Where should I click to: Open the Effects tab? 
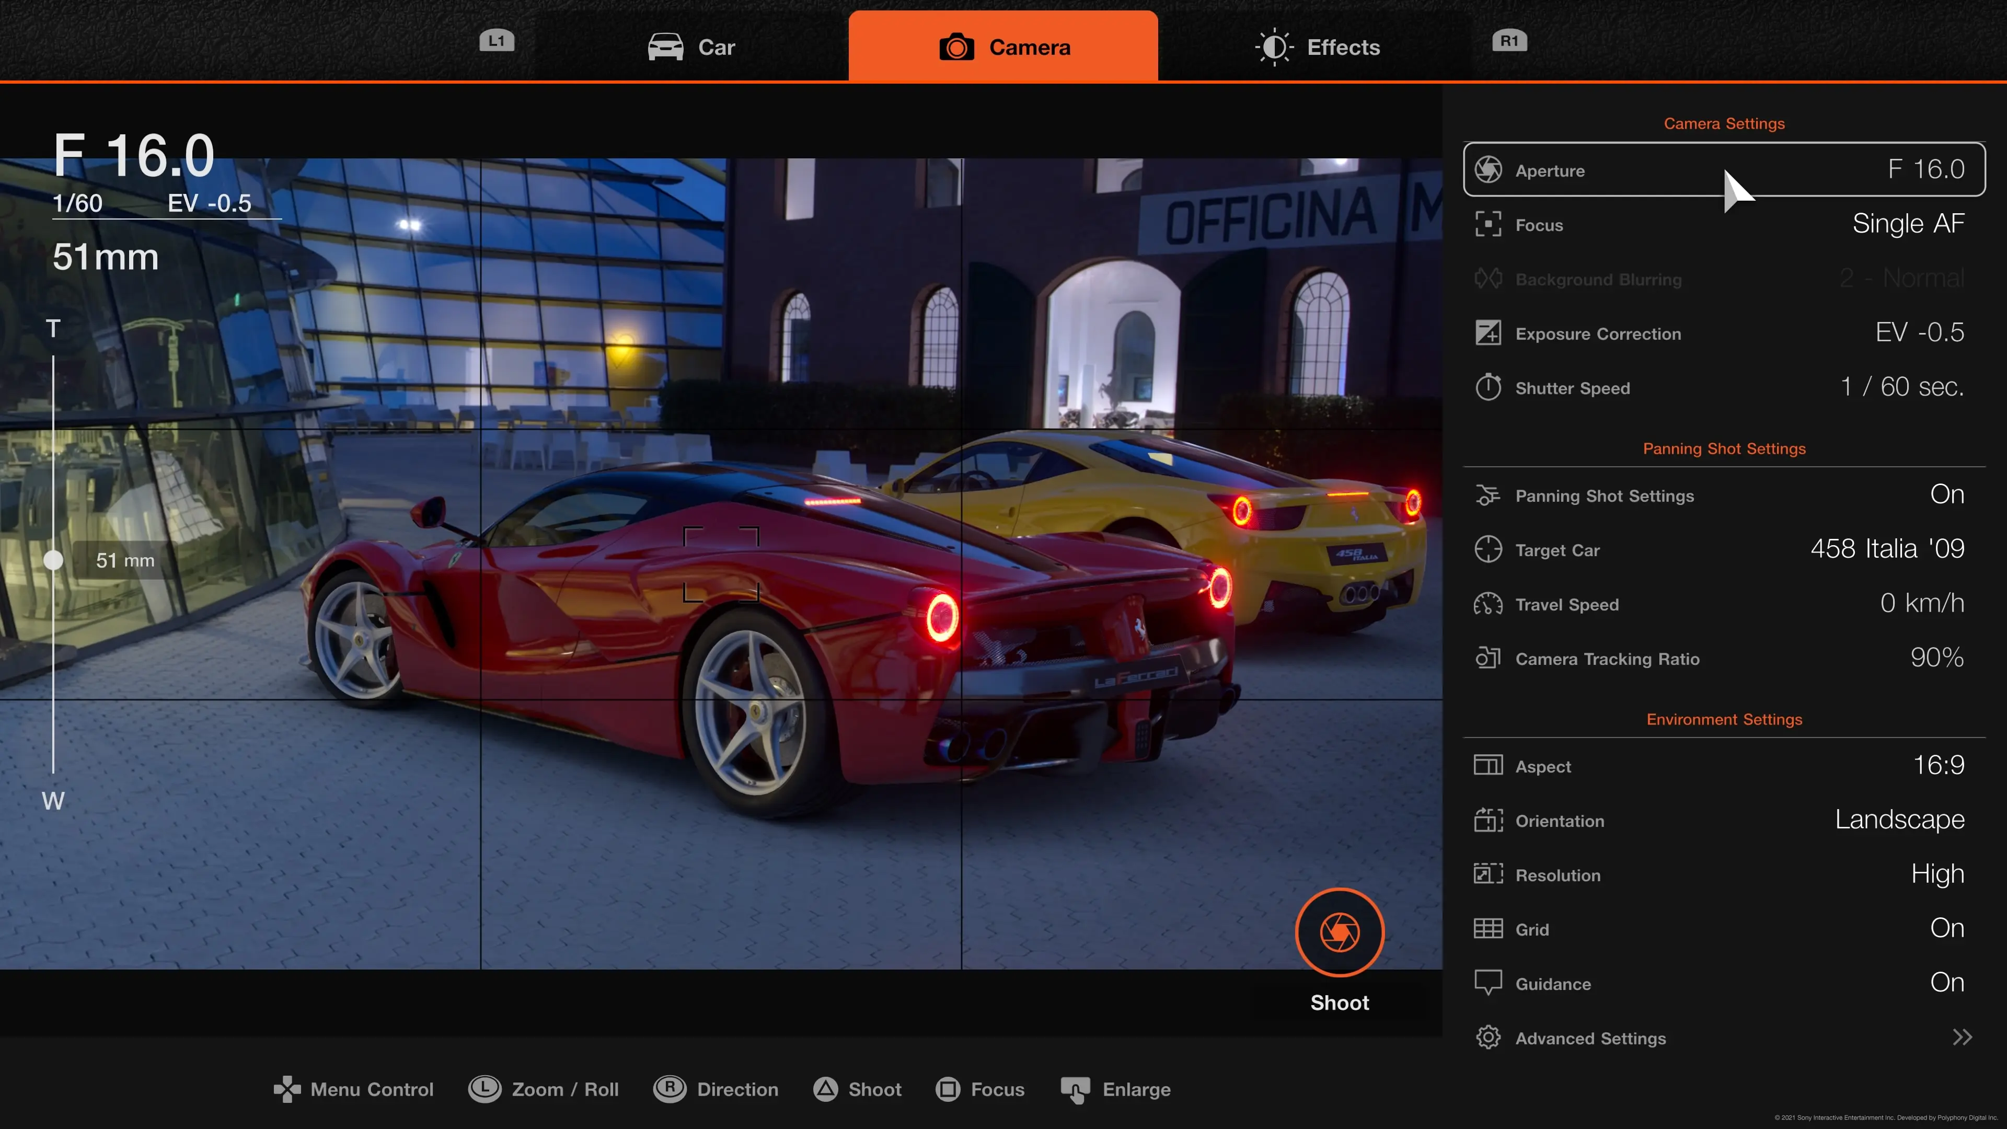point(1317,47)
